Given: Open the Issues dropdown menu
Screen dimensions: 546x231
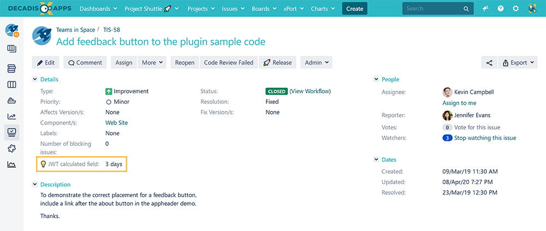Looking at the screenshot, I should pos(233,9).
